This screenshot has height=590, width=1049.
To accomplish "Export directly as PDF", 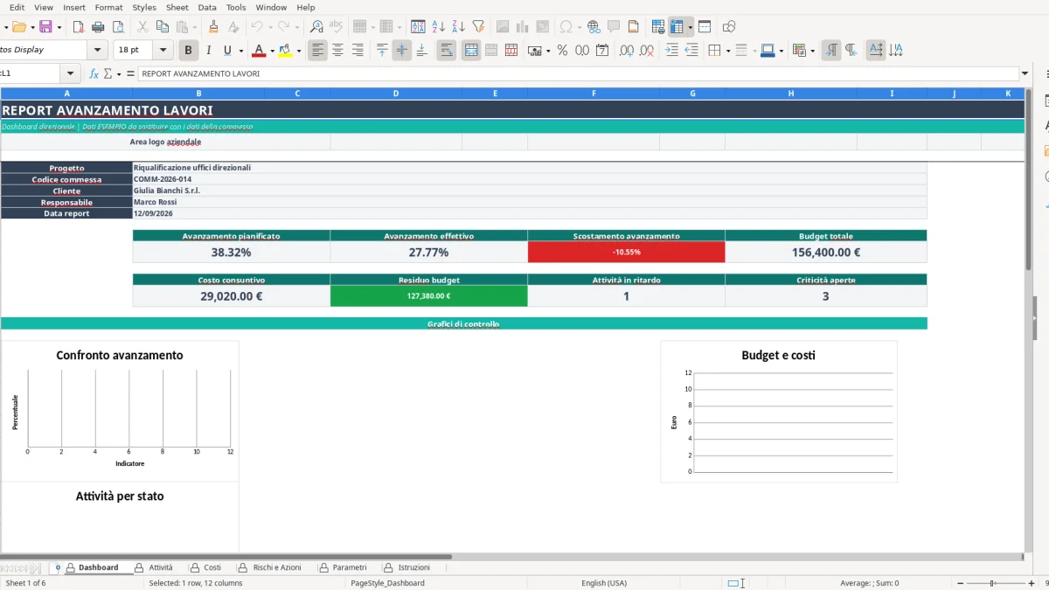I will click(78, 27).
